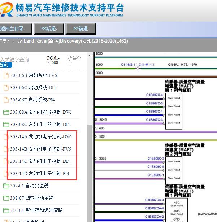Click the splice circle on wire 1000
The width and height of the screenshot is (217, 222).
[138, 69]
